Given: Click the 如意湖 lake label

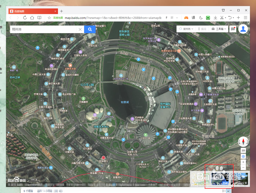Looking at the screenshot, I should [x=125, y=102].
